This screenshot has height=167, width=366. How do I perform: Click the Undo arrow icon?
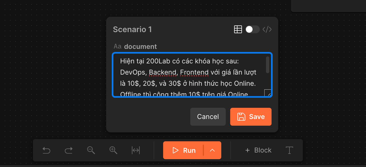point(46,150)
